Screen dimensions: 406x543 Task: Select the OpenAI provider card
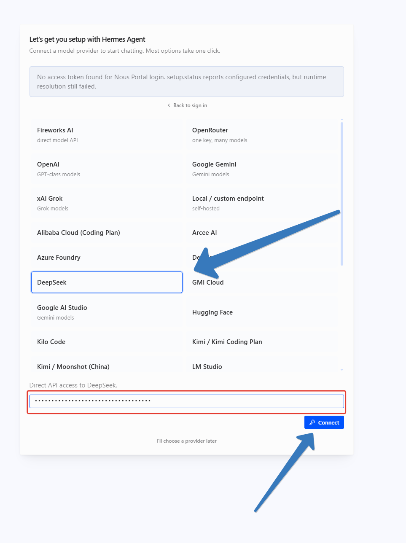(107, 169)
